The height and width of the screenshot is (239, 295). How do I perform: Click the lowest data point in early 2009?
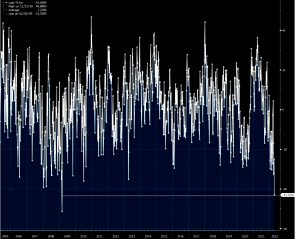62,211
